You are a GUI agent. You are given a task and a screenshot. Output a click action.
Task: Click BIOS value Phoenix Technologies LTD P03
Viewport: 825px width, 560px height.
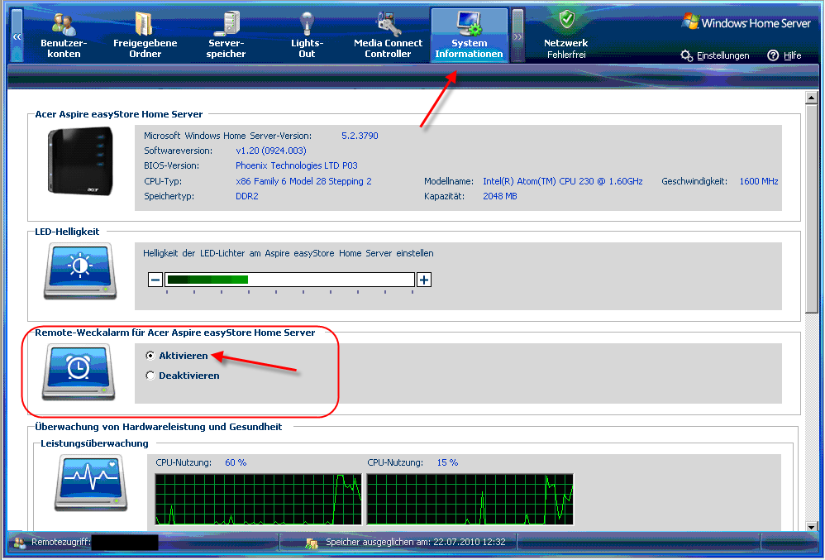tap(297, 165)
